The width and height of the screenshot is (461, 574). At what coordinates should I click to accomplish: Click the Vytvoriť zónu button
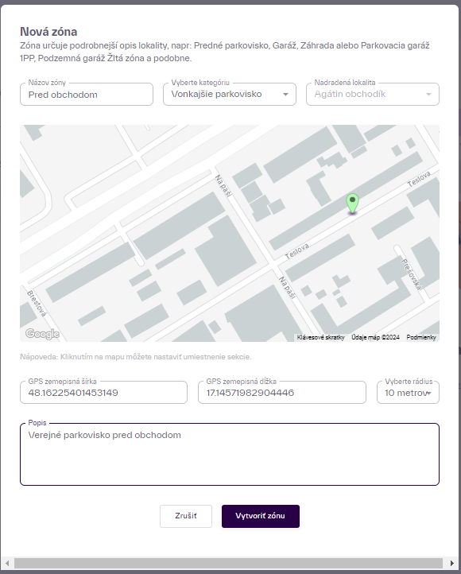pyautogui.click(x=261, y=516)
